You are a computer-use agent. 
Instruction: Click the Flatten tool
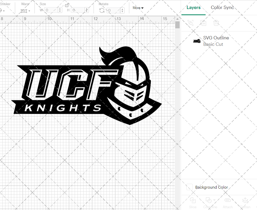tap(245, 203)
